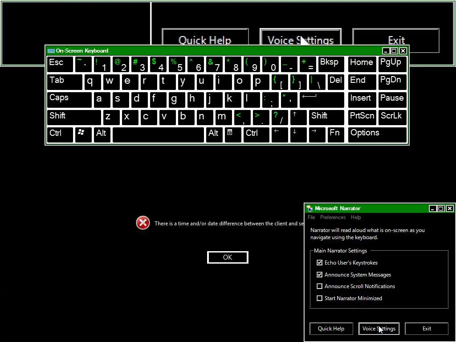Click the red error icon
Image resolution: width=456 pixels, height=342 pixels.
143,223
